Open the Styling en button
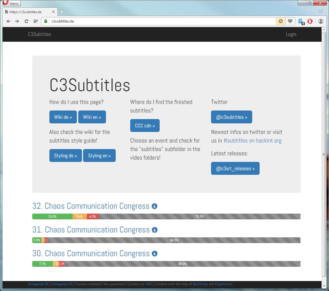 coord(99,155)
